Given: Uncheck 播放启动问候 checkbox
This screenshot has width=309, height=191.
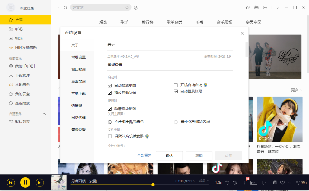Looking at the screenshot, I should 110,93.
